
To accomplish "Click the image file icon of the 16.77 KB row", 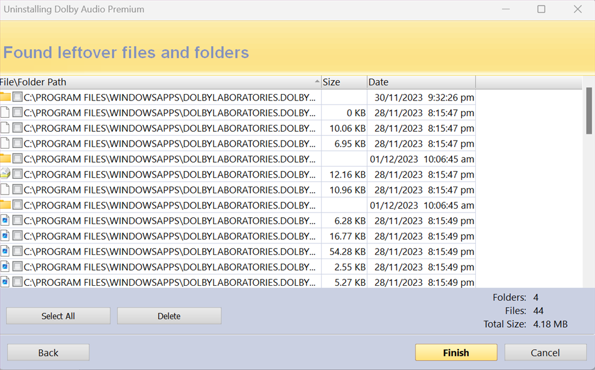I will 5,236.
